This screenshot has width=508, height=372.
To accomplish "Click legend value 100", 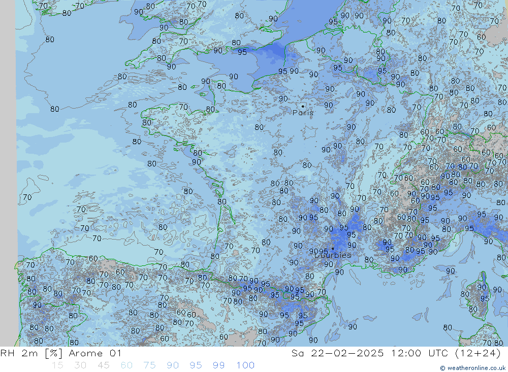I will pyautogui.click(x=245, y=365).
